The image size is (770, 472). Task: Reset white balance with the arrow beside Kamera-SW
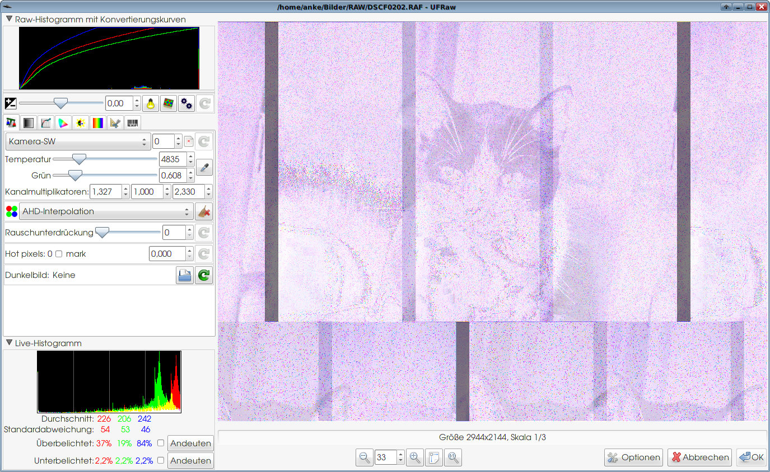point(204,141)
